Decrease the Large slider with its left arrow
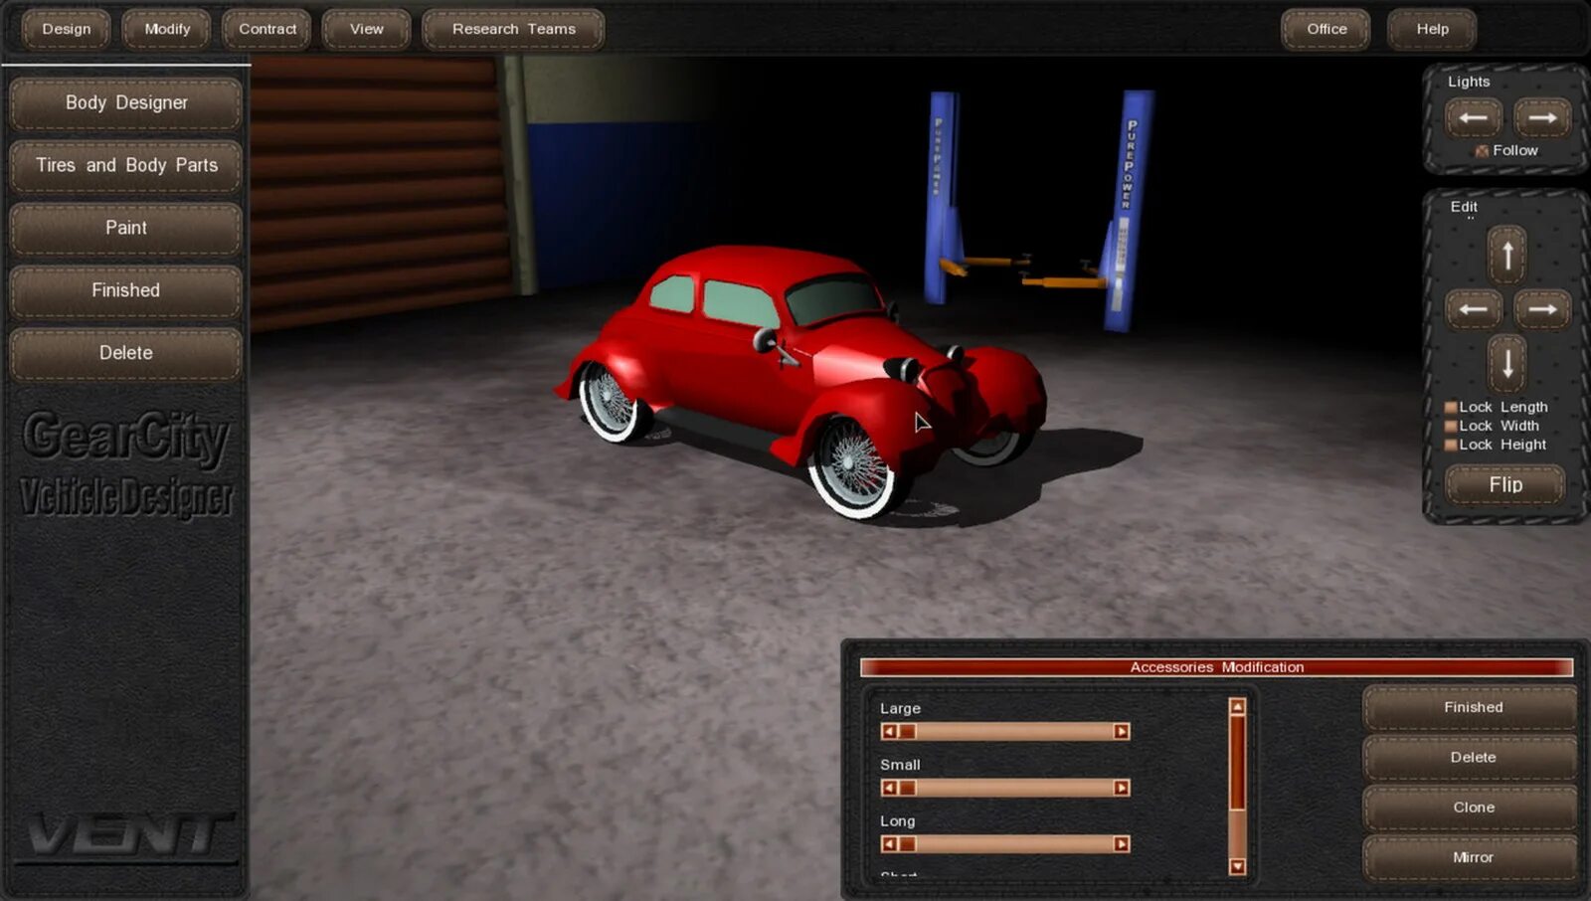1591x901 pixels. [x=889, y=732]
